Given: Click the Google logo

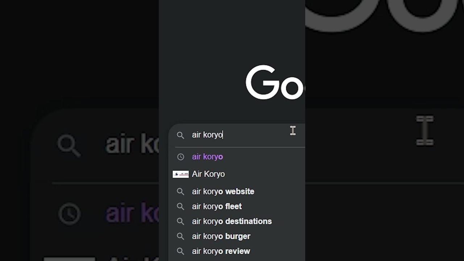Looking at the screenshot, I should (275, 82).
